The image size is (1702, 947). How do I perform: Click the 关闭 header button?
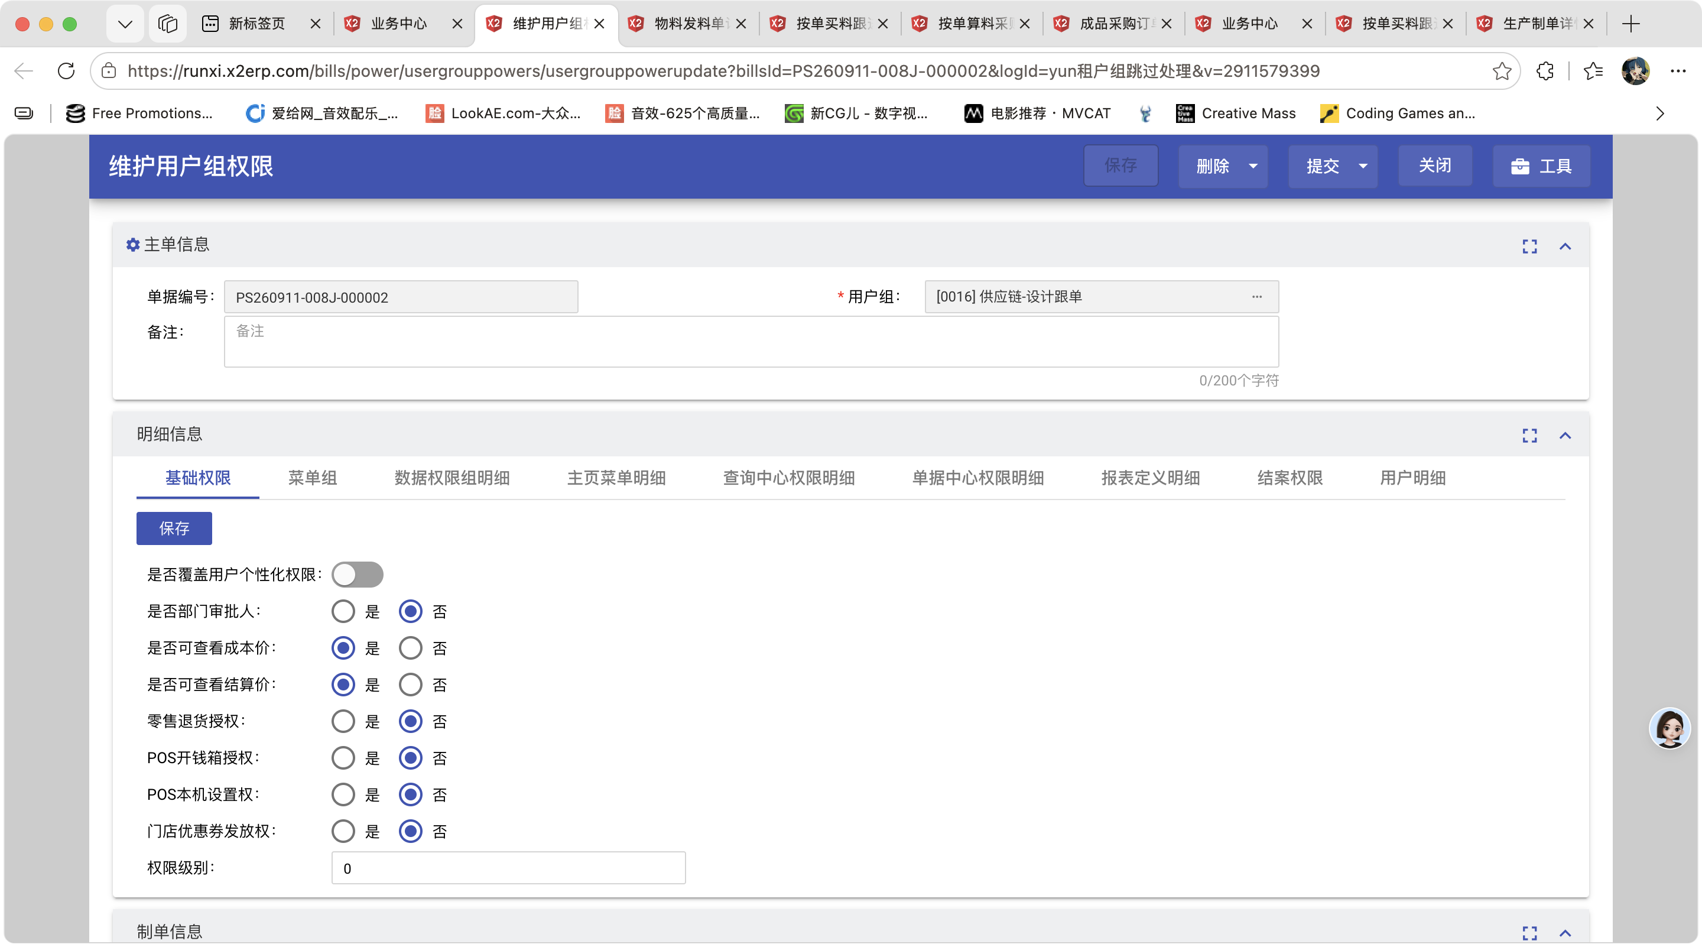coord(1435,166)
